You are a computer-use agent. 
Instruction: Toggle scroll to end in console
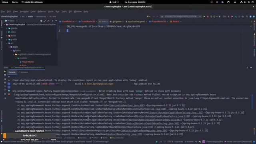click(9, 87)
